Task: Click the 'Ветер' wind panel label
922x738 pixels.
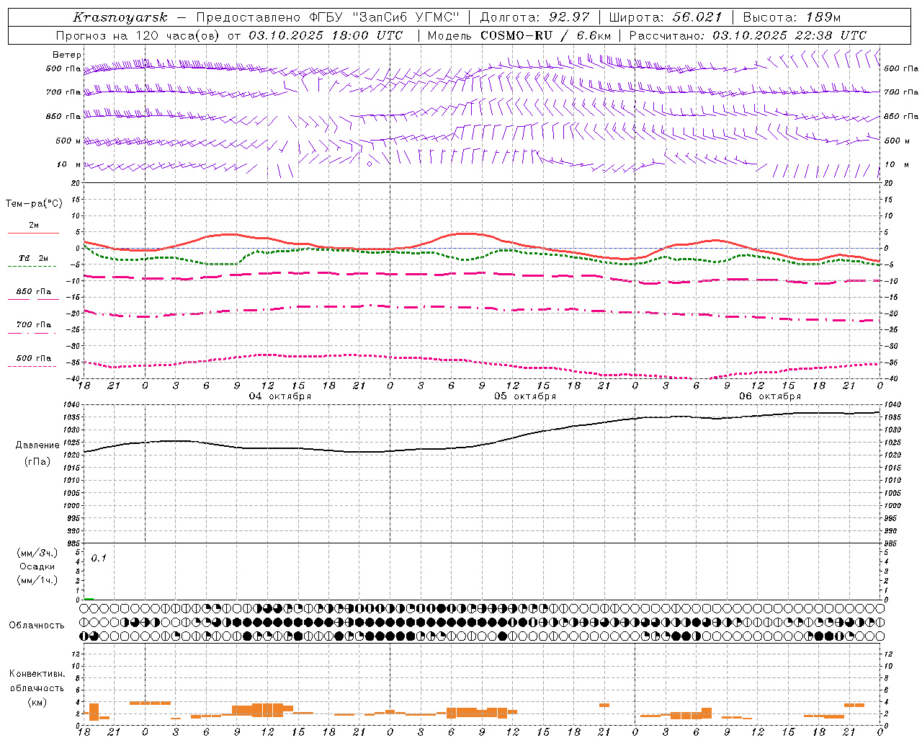Action: point(67,55)
